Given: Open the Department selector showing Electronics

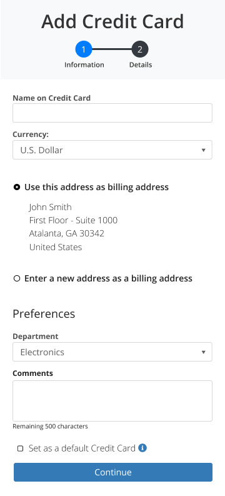Looking at the screenshot, I should [x=112, y=352].
